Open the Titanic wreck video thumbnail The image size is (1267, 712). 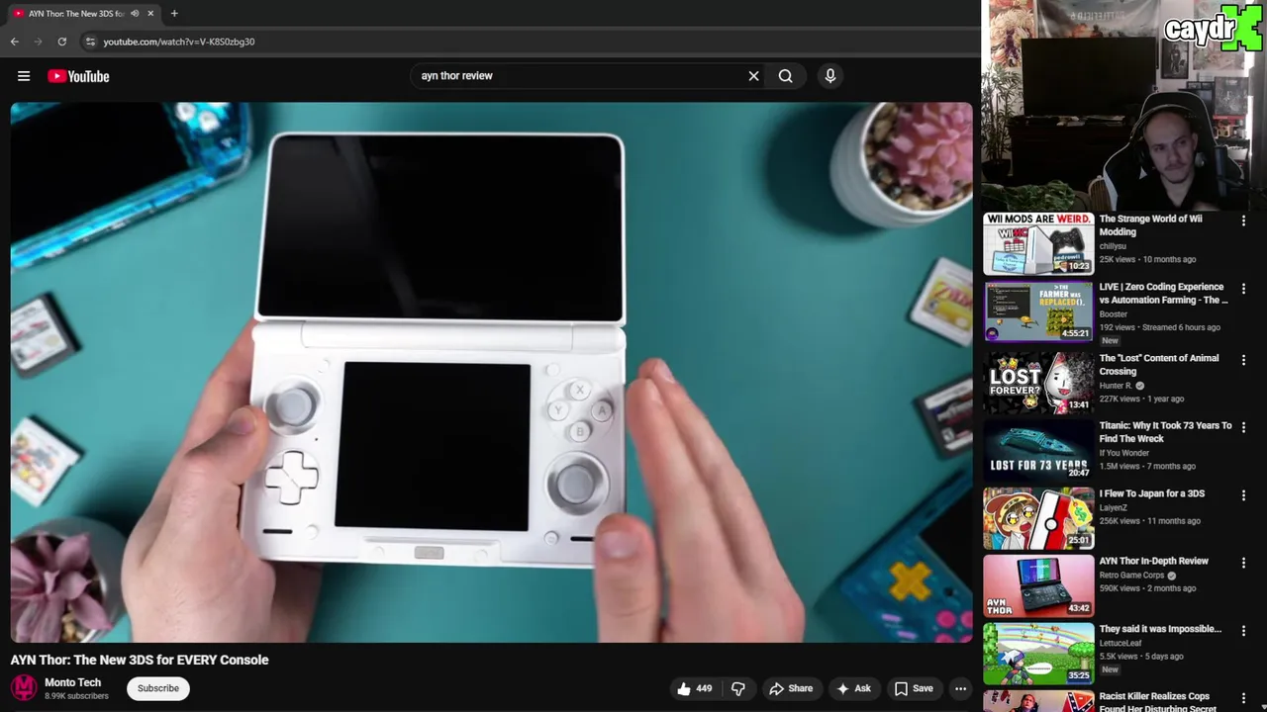(1038, 450)
